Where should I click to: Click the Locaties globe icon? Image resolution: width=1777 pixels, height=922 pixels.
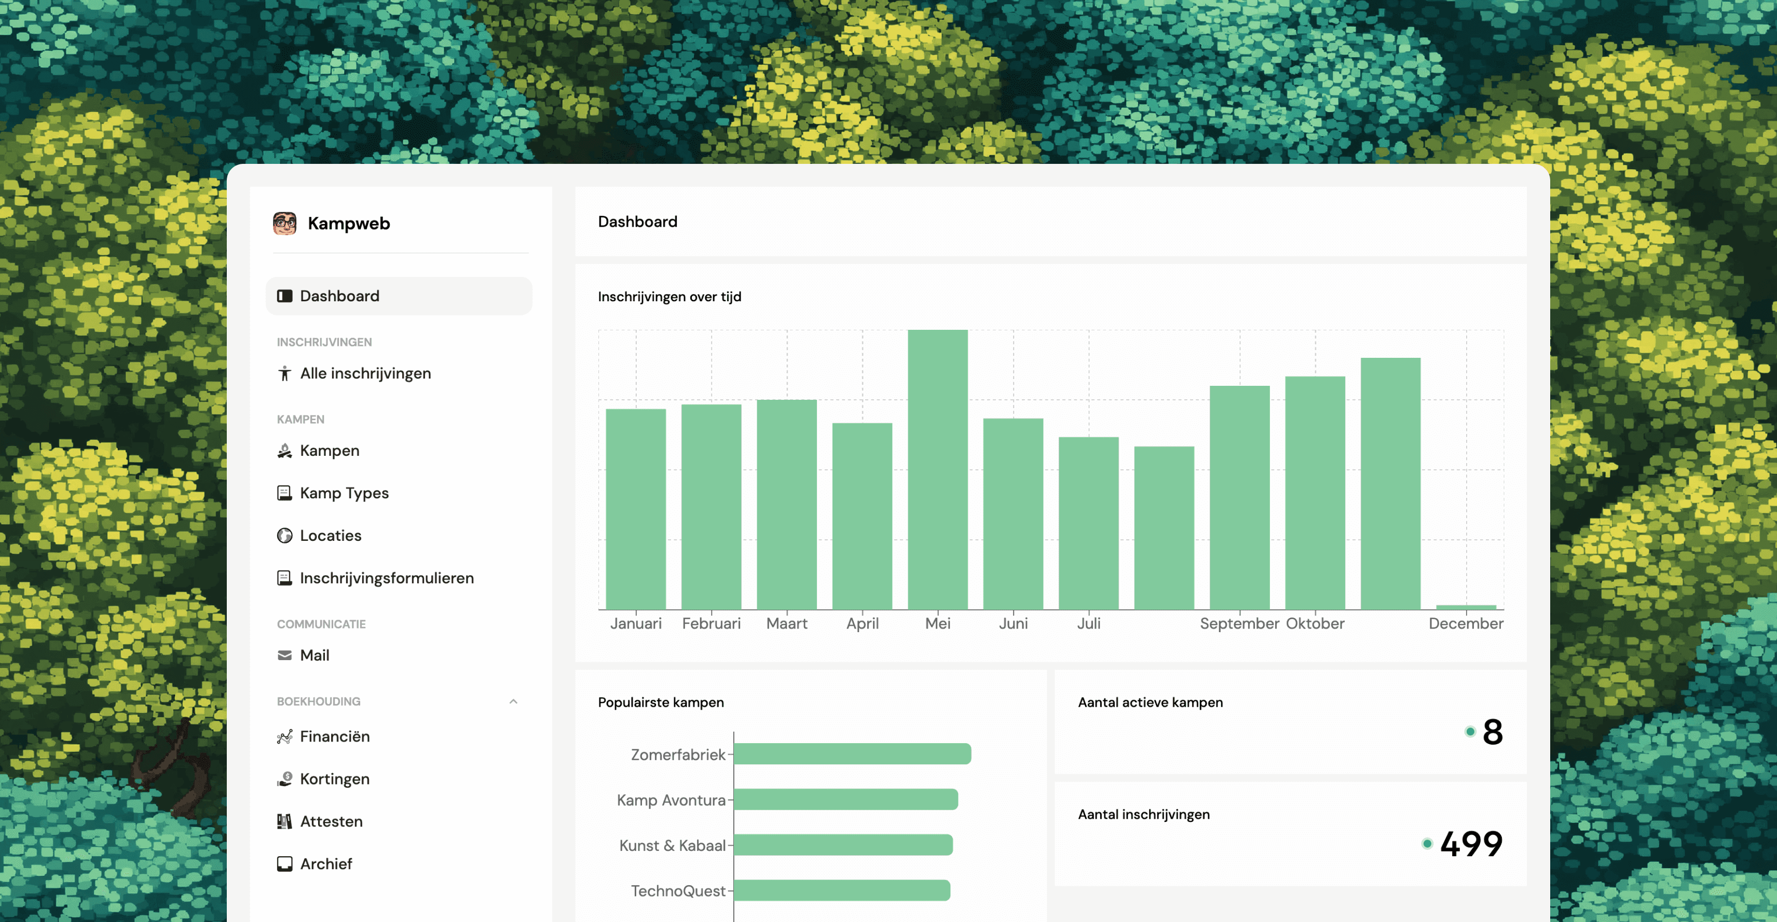click(284, 536)
